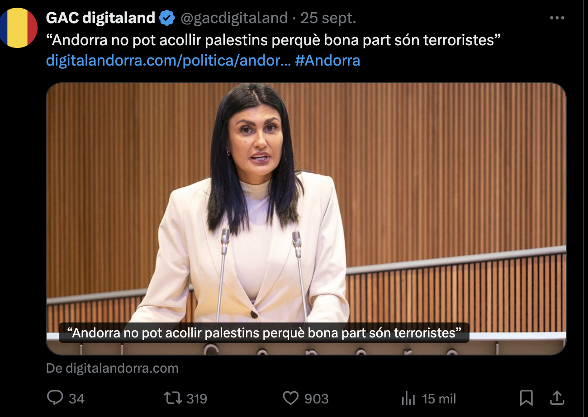The width and height of the screenshot is (588, 417).
Task: Click the 34 replies count
Action: coord(76,398)
